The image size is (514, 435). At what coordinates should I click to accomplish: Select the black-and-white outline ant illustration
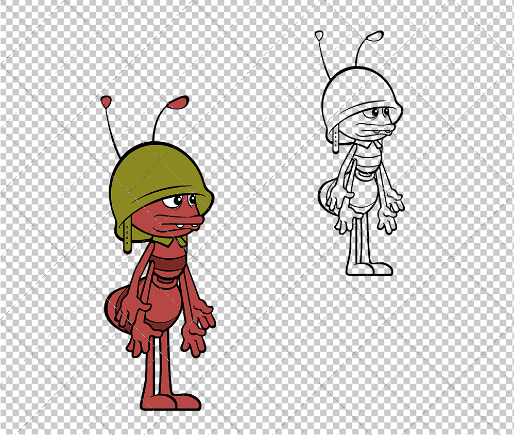pyautogui.click(x=361, y=153)
